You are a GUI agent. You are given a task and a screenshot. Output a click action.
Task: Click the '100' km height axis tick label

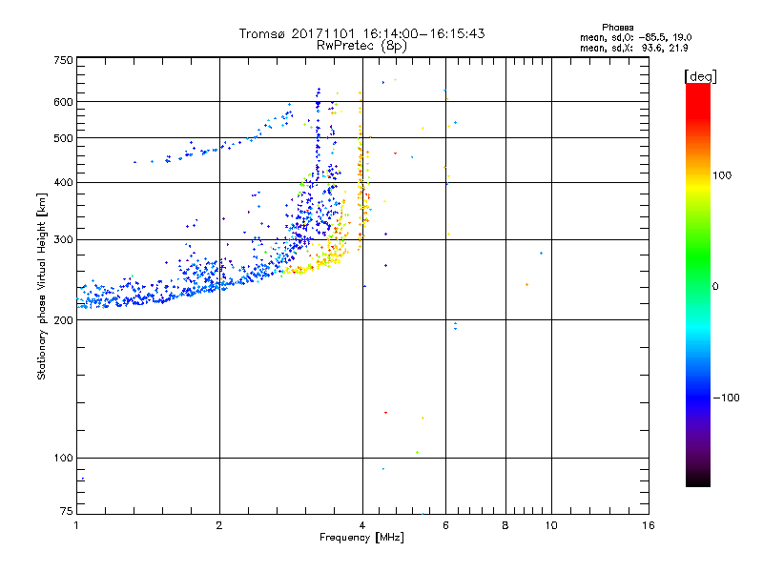coord(63,458)
